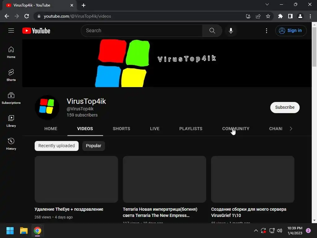
Task: Start voice search with microphone icon
Action: [x=231, y=31]
